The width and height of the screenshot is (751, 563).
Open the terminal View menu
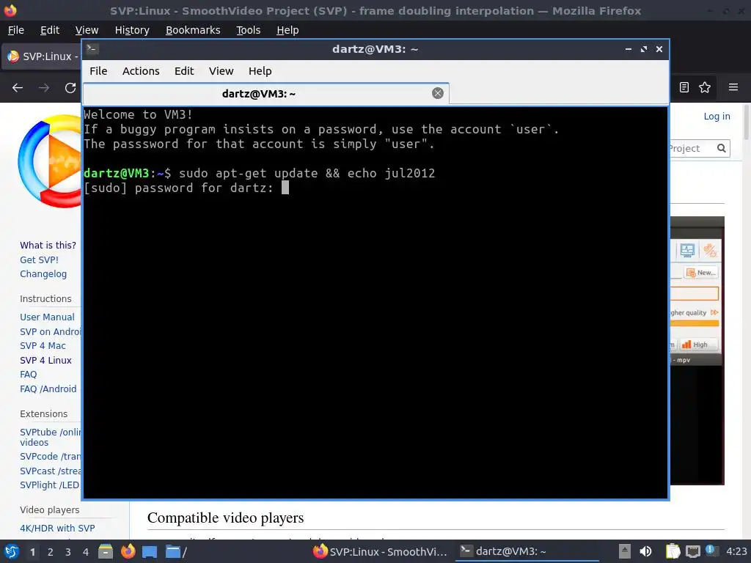221,71
